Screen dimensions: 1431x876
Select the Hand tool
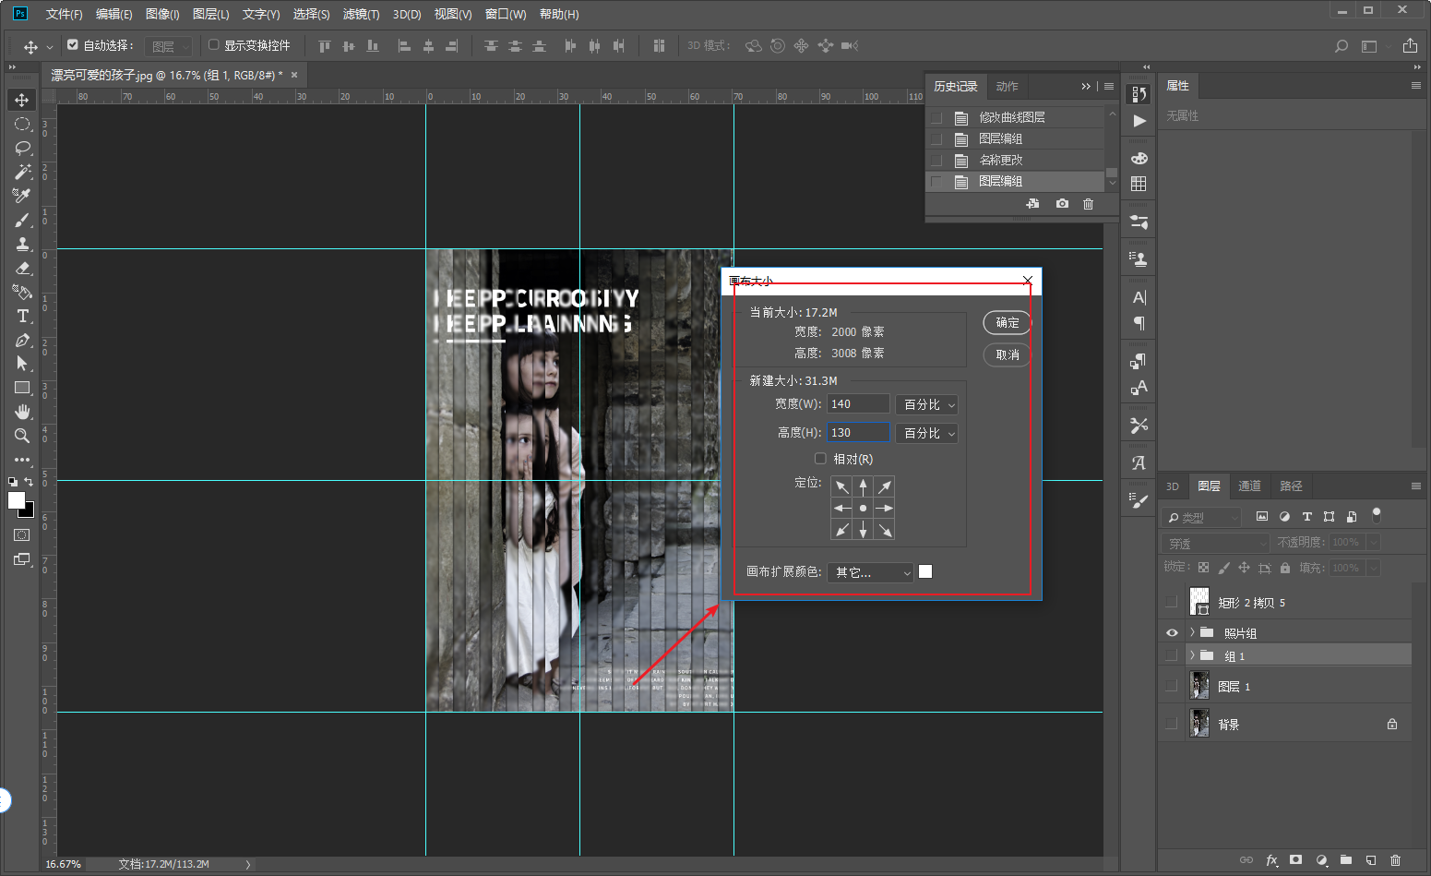click(22, 412)
